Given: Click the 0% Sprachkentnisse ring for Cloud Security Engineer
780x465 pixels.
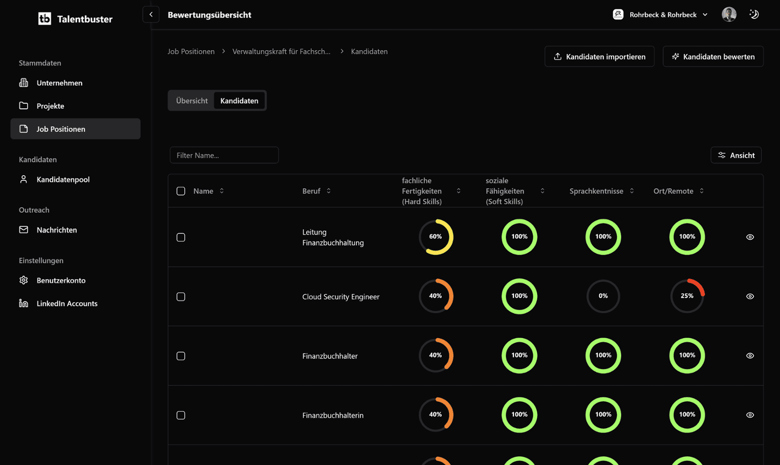Looking at the screenshot, I should pos(604,296).
